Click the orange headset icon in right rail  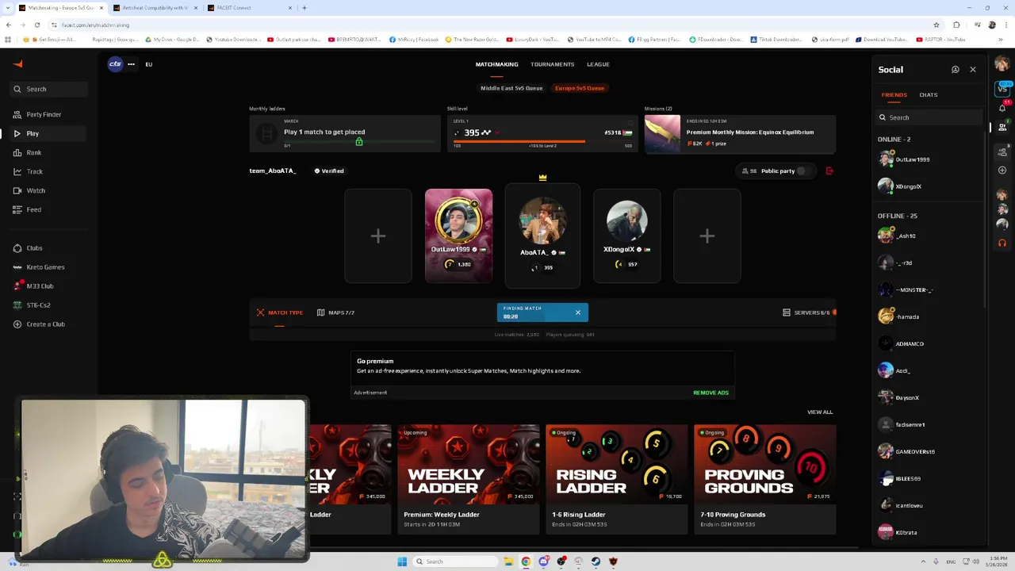pos(1002,243)
